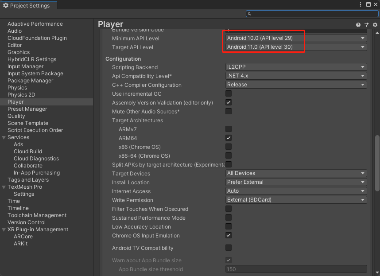The width and height of the screenshot is (380, 276).
Task: Open the Quality settings category
Action: (x=16, y=116)
